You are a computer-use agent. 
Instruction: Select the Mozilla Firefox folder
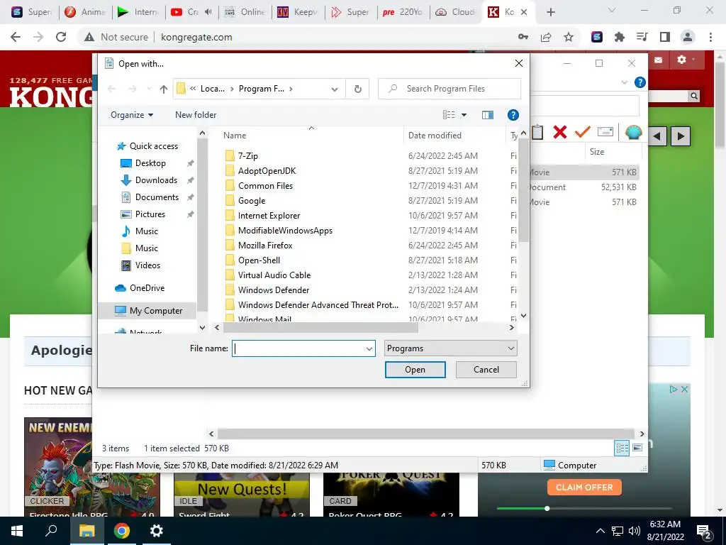click(265, 245)
